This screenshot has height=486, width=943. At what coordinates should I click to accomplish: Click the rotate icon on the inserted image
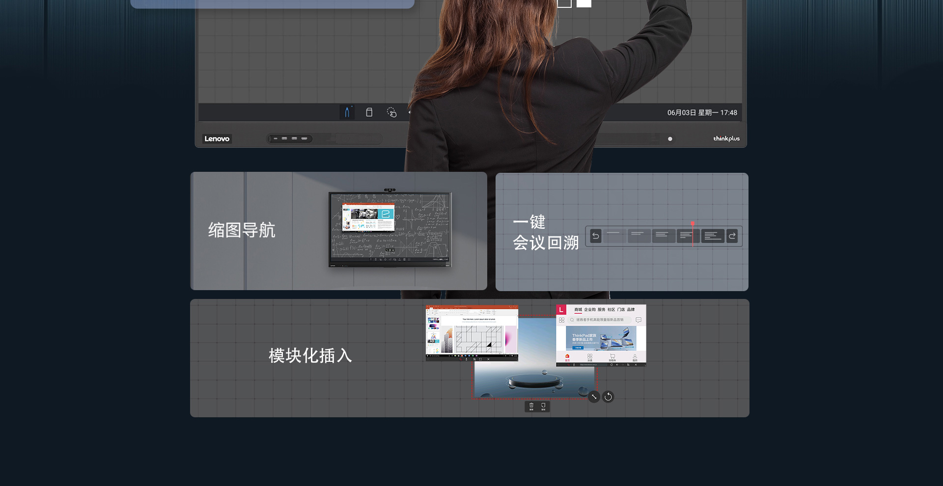pos(608,396)
